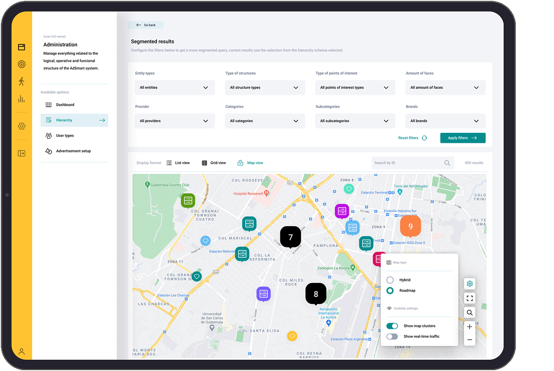The image size is (554, 371).
Task: Click the target icon in yellow sidebar
Action: pyautogui.click(x=21, y=64)
